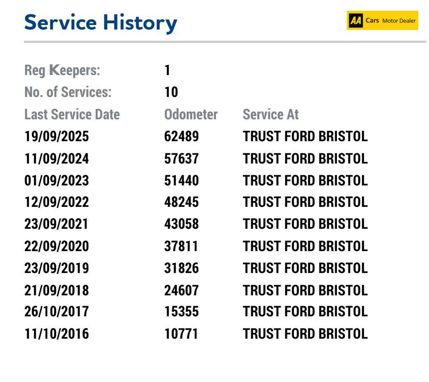Click the number of services value 10
The height and width of the screenshot is (382, 429).
pos(171,92)
